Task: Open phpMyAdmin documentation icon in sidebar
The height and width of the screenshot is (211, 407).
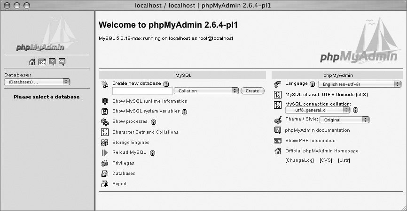Action: click(x=52, y=61)
